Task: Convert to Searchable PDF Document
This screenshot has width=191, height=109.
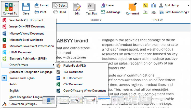Action: [29, 20]
